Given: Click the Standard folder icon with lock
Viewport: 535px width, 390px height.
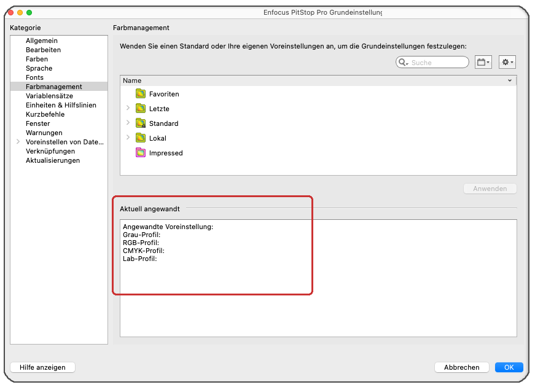Looking at the screenshot, I should click(141, 123).
